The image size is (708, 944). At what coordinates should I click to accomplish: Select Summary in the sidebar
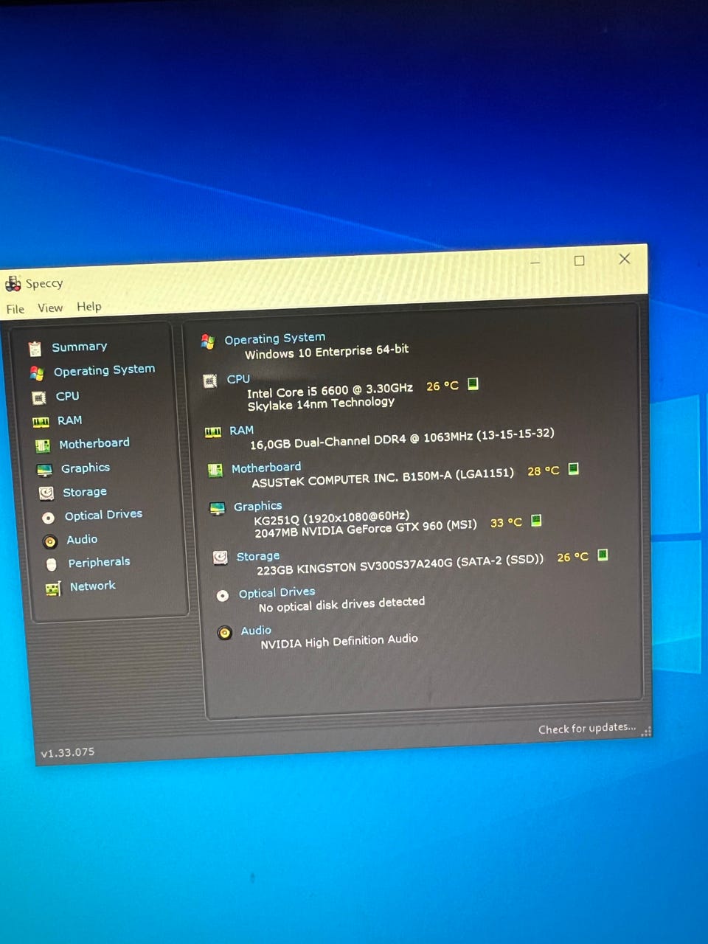point(80,347)
